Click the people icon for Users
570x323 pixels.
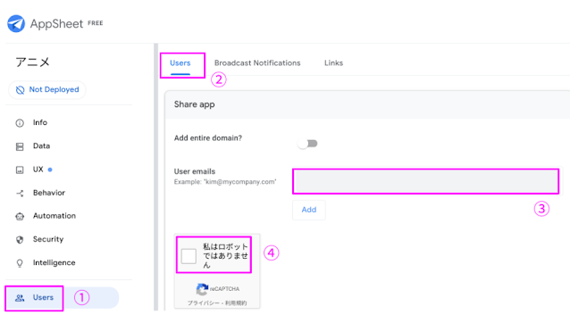pos(20,298)
